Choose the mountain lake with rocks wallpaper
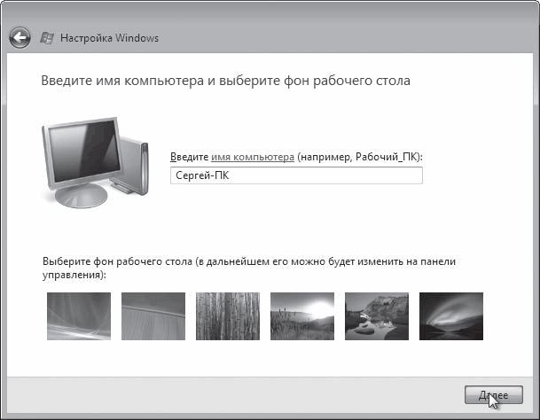The height and width of the screenshot is (420, 540). [x=377, y=316]
